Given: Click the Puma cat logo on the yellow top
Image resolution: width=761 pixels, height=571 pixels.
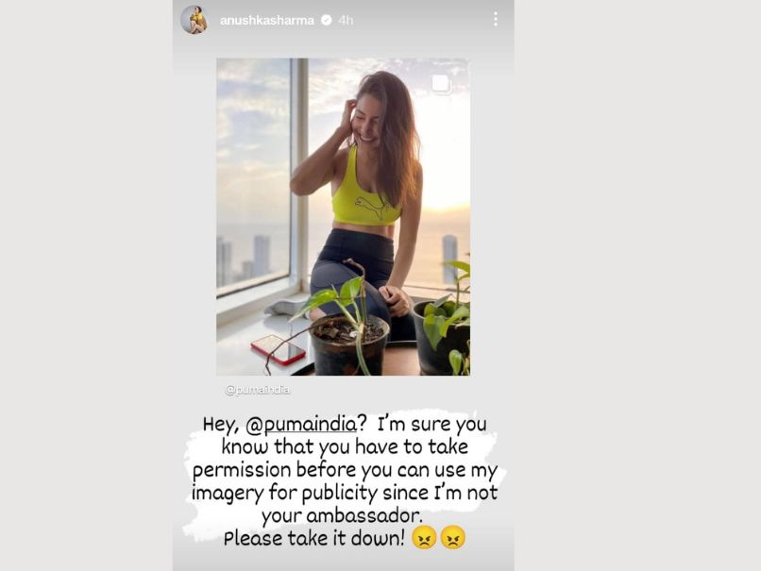Looking at the screenshot, I should (371, 206).
